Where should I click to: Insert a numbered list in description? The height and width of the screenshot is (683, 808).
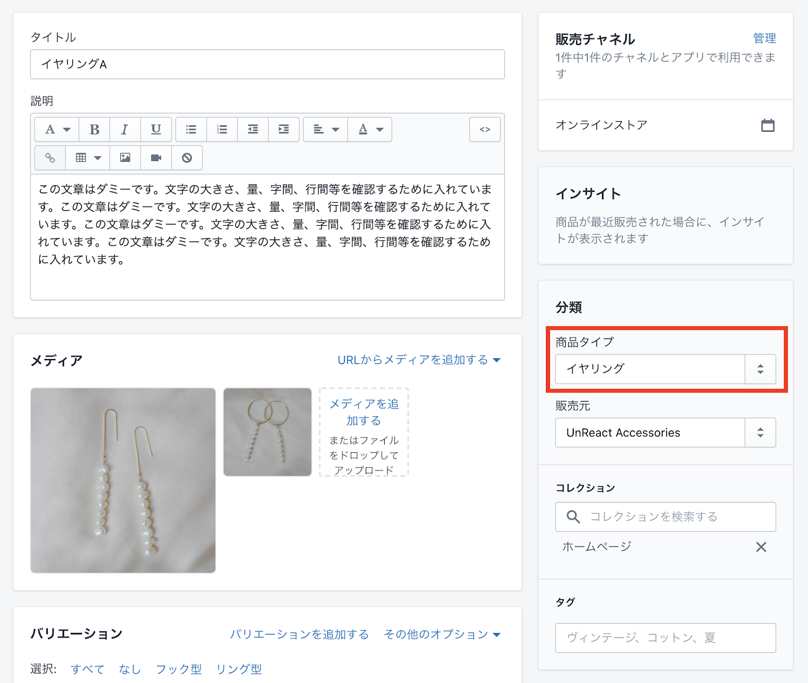[222, 130]
